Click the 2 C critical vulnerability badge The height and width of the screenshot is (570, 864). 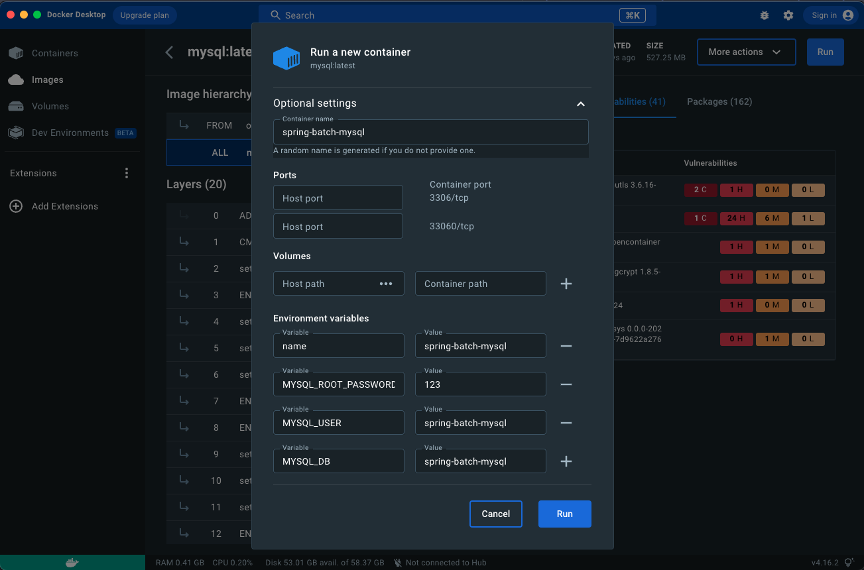coord(700,190)
